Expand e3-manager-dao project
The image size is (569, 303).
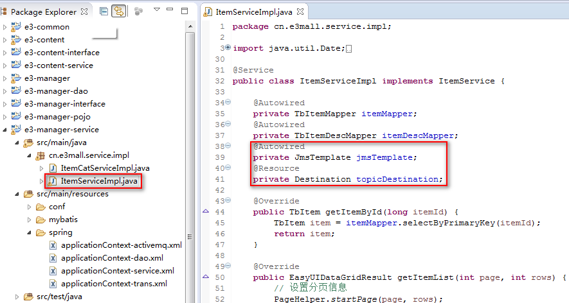pos(5,91)
